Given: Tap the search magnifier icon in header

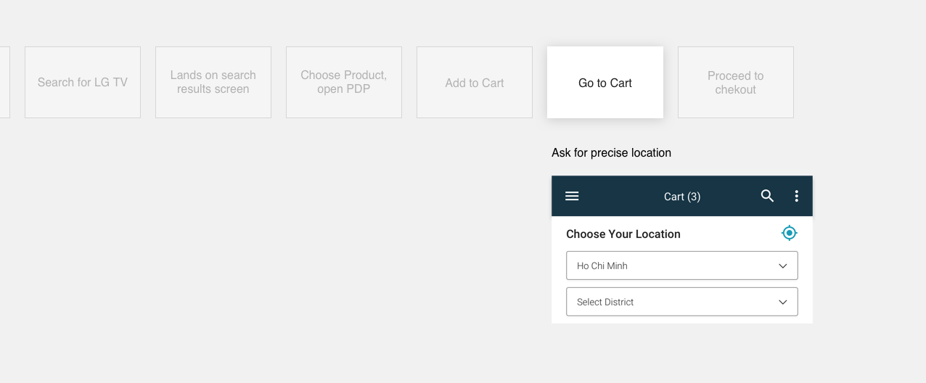Looking at the screenshot, I should click(x=767, y=196).
